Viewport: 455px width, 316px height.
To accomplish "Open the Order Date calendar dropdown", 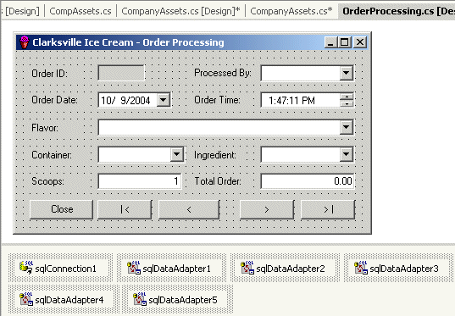I will point(164,100).
